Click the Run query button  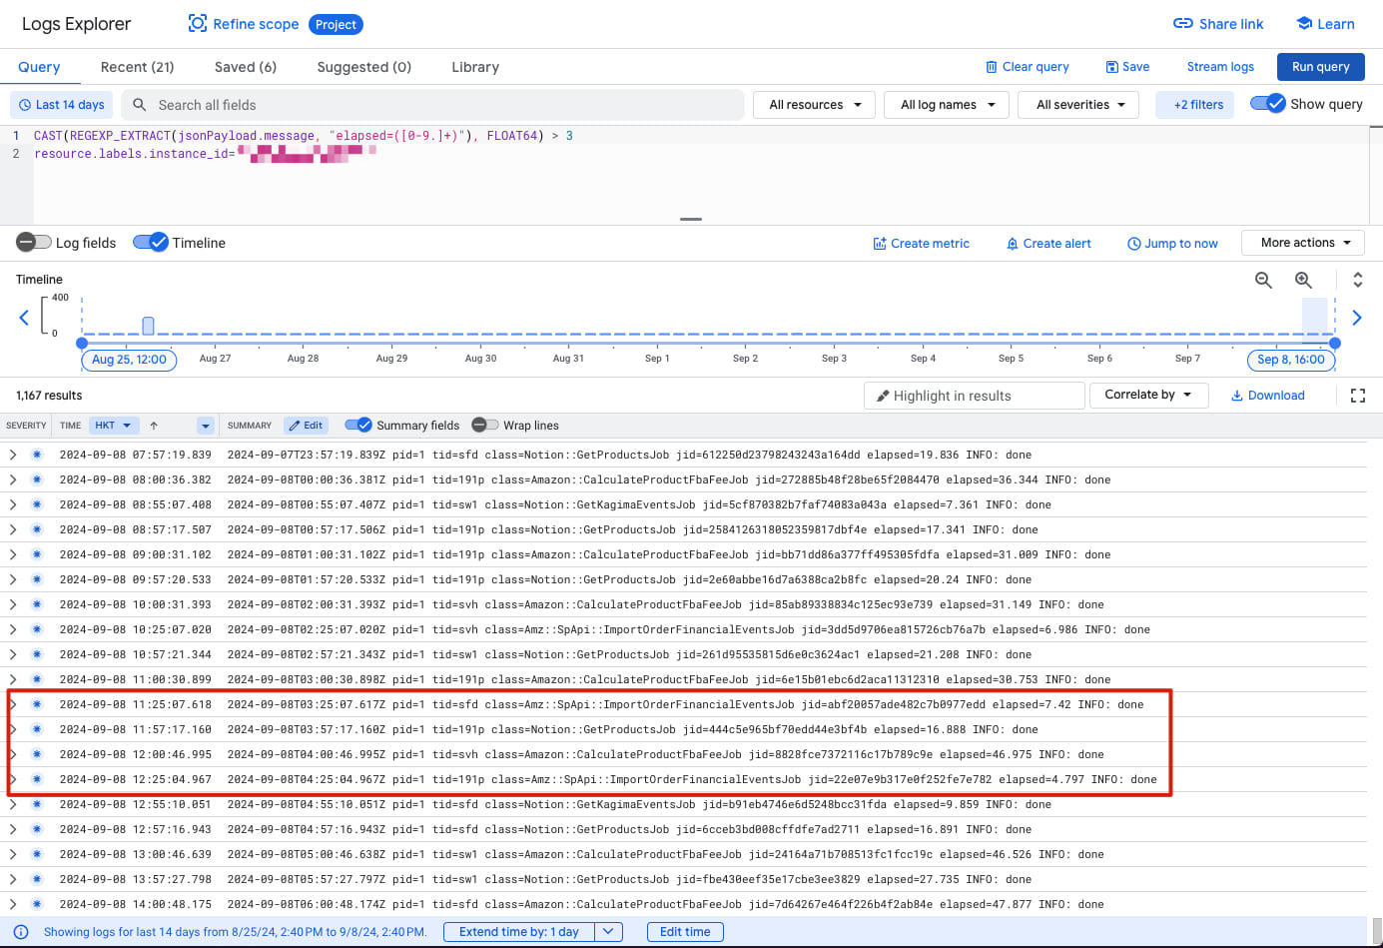[1320, 67]
